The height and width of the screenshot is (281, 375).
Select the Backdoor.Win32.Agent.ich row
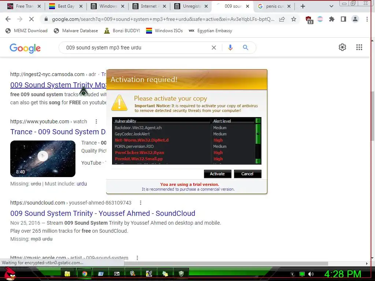(183, 128)
